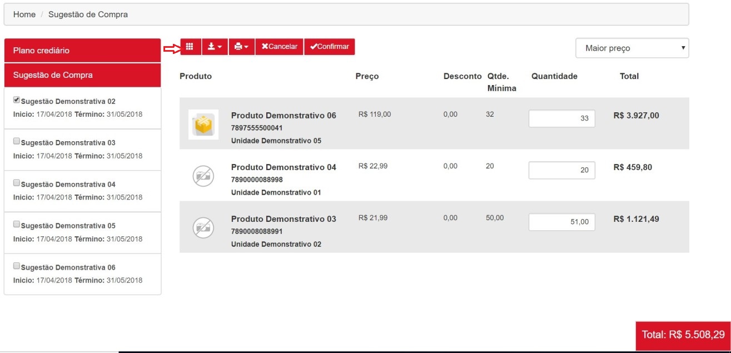Check Sugestão Demonstrativa 04 checkbox
The image size is (731, 353).
(17, 182)
